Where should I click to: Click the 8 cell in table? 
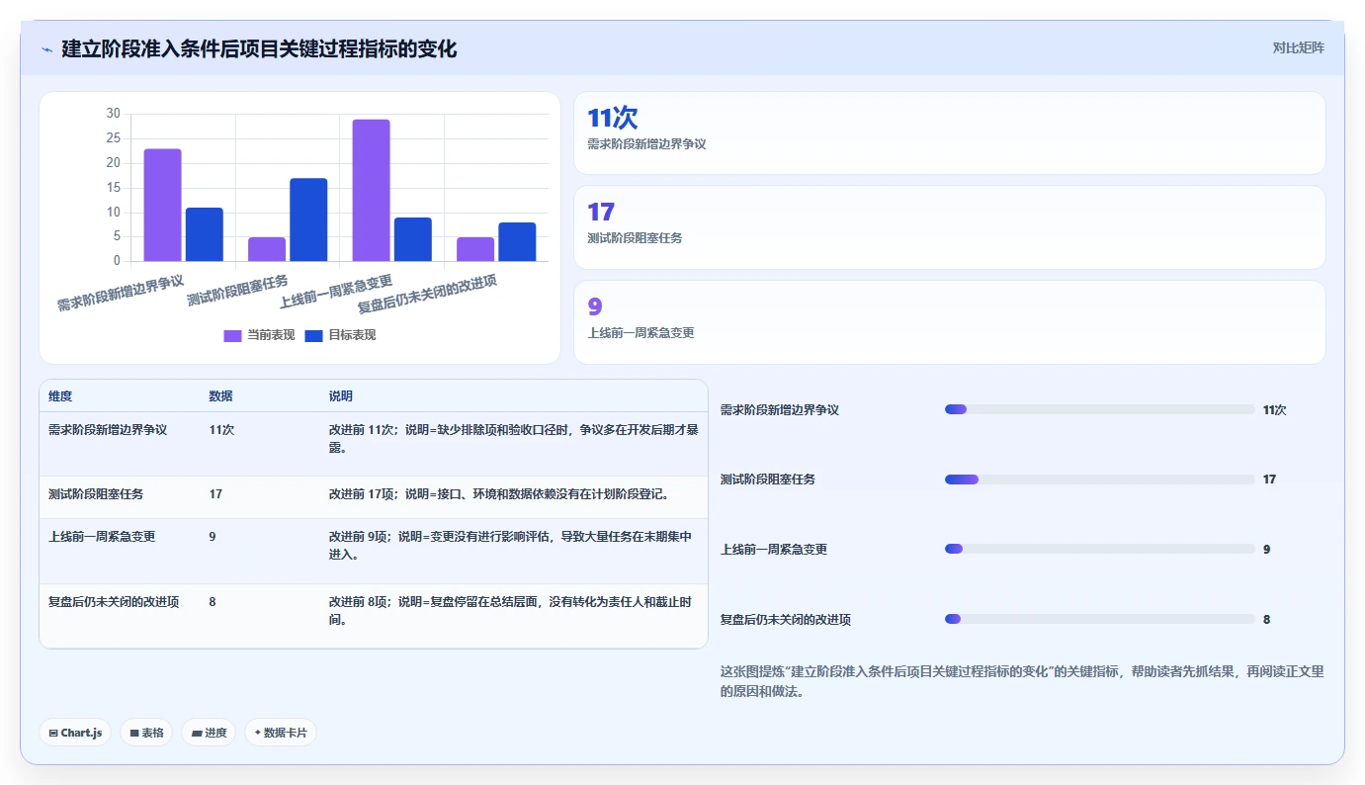[213, 602]
